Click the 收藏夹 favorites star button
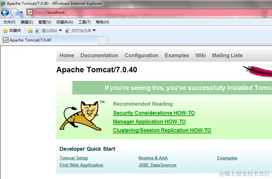Image resolution: width=272 pixels, height=179 pixels. [12, 31]
